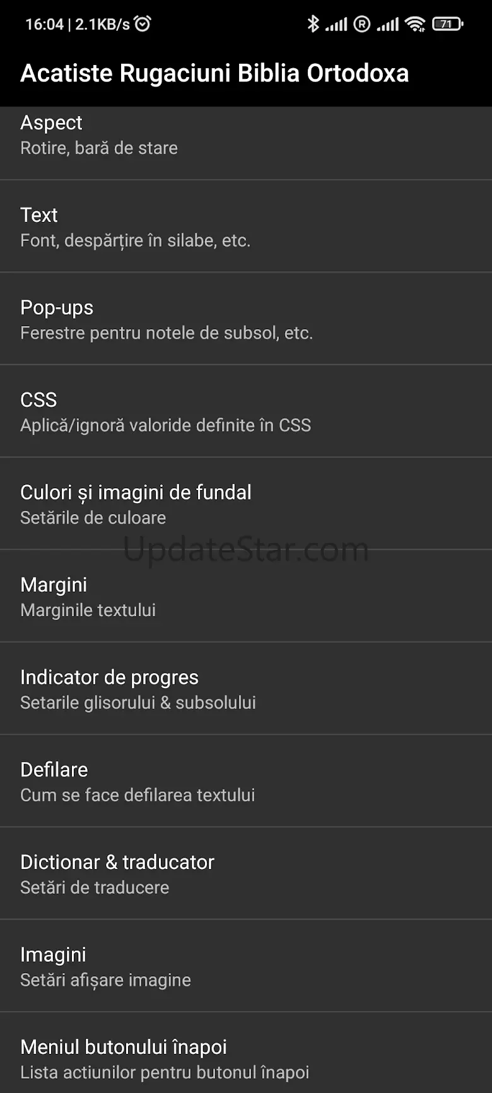
Task: Open Indicator de progres settings
Action: (246, 689)
